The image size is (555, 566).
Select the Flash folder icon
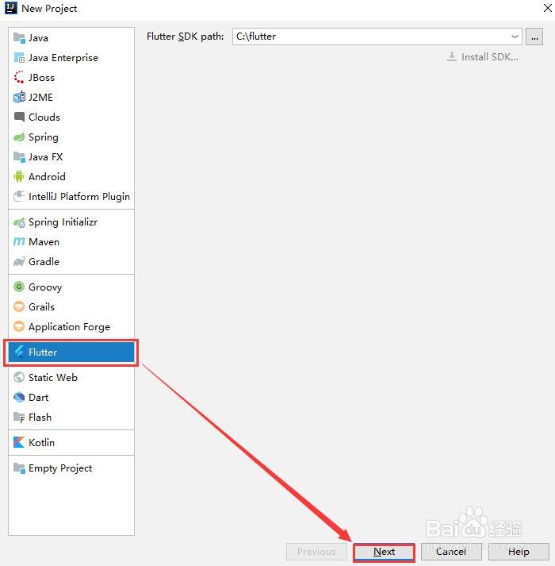19,418
